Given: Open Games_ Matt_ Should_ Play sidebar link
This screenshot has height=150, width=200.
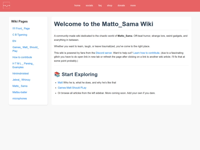Looking at the screenshot, I should pyautogui.click(x=26, y=49).
